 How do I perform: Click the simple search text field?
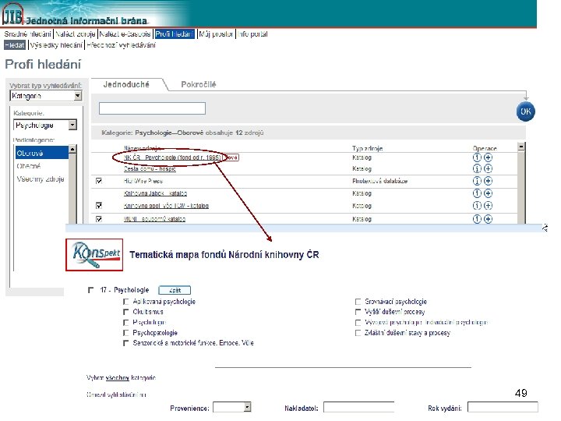[152, 108]
